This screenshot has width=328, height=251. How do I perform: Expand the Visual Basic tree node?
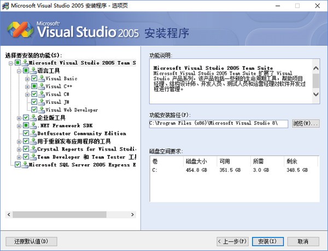tap(27, 79)
